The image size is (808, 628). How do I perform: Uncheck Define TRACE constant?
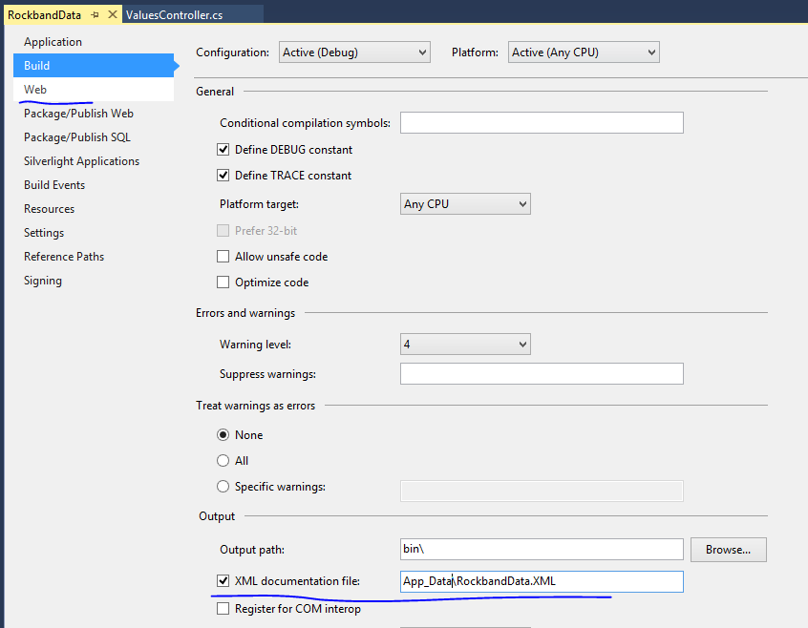click(x=223, y=176)
